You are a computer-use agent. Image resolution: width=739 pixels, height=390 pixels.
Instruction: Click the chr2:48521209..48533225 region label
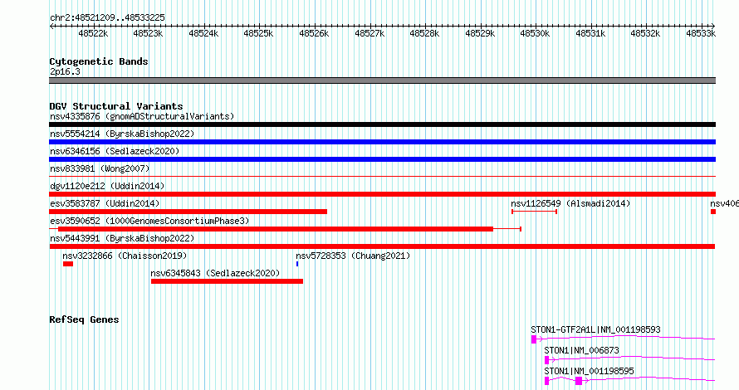coord(107,17)
